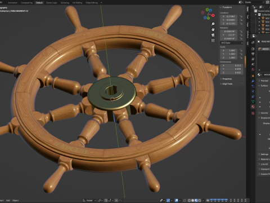Image resolution: width=270 pixels, height=203 pixels.
Task: Add a new workspace with plus button
Action: pyautogui.click(x=101, y=3)
